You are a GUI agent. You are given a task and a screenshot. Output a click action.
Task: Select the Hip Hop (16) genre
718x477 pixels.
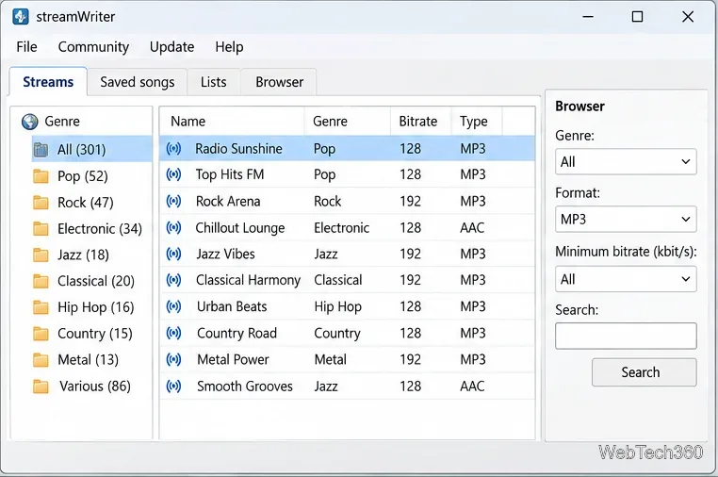(96, 307)
